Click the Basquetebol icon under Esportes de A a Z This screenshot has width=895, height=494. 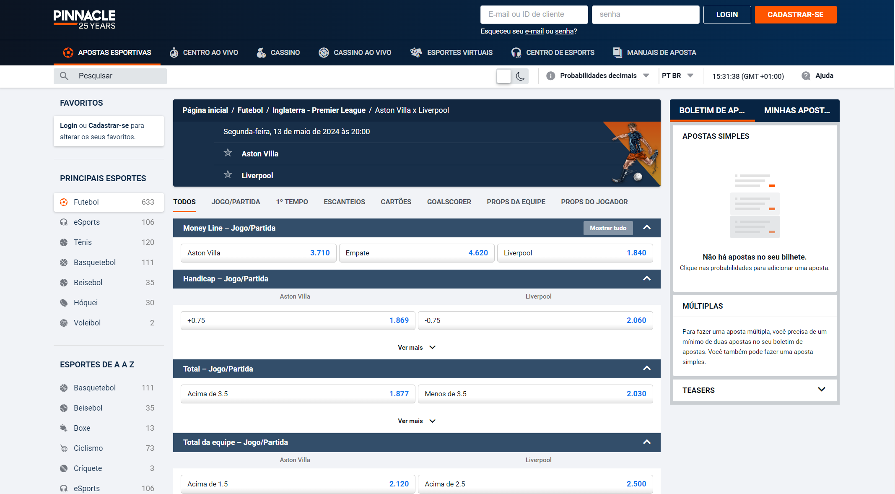coord(64,388)
